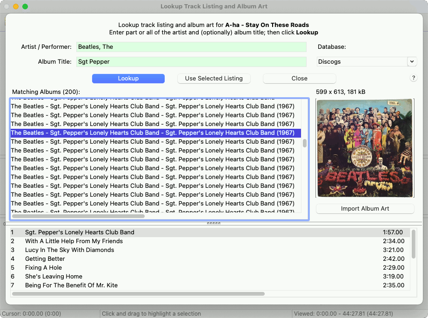
Task: Click the matching albums horizontal scrollbar
Action: tap(78, 216)
